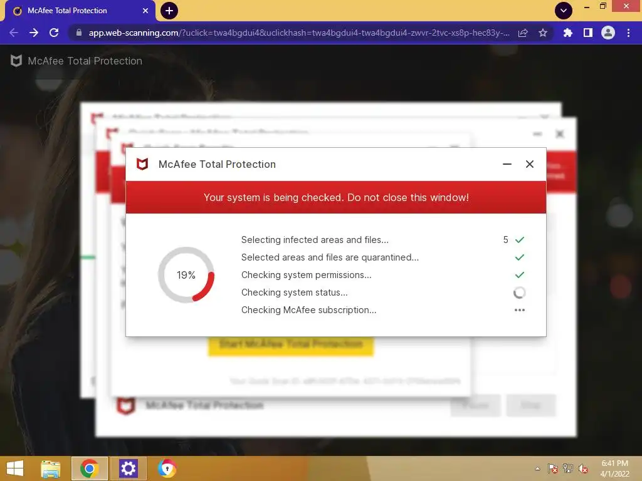Click the red McAfee shield in the dialog title
The width and height of the screenshot is (642, 481).
tap(142, 164)
